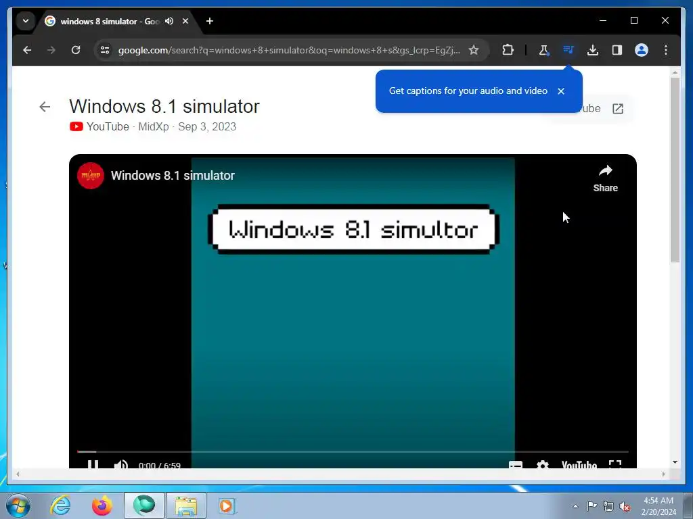Open Chrome Labs flask icon

[543, 50]
